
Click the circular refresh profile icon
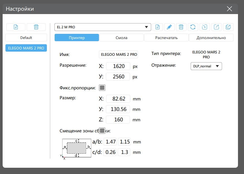[x=193, y=27]
